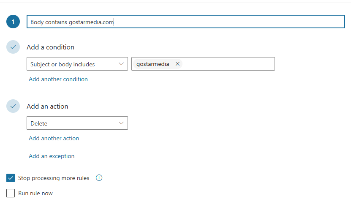Click Add another condition link
Screen dimensions: 351x202
[x=58, y=79]
